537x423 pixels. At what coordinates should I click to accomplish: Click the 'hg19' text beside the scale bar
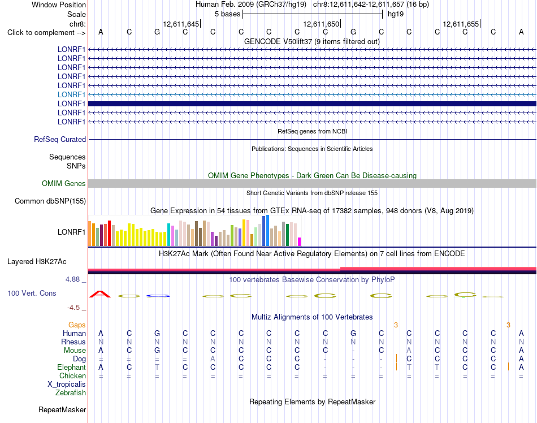[396, 14]
